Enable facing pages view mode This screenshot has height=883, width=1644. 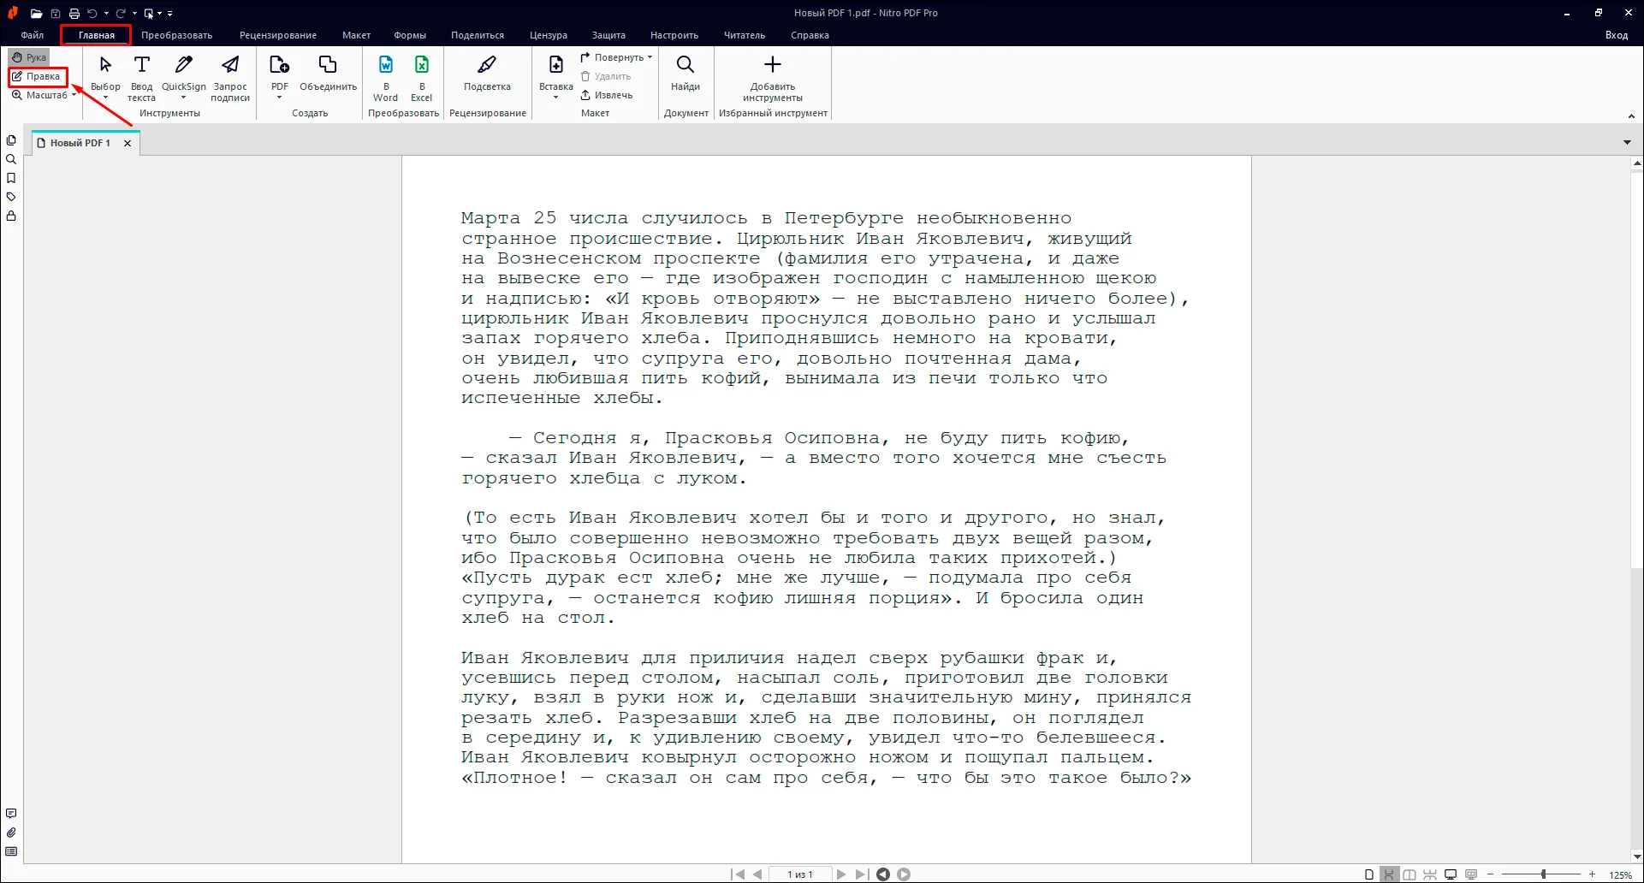(x=1410, y=874)
